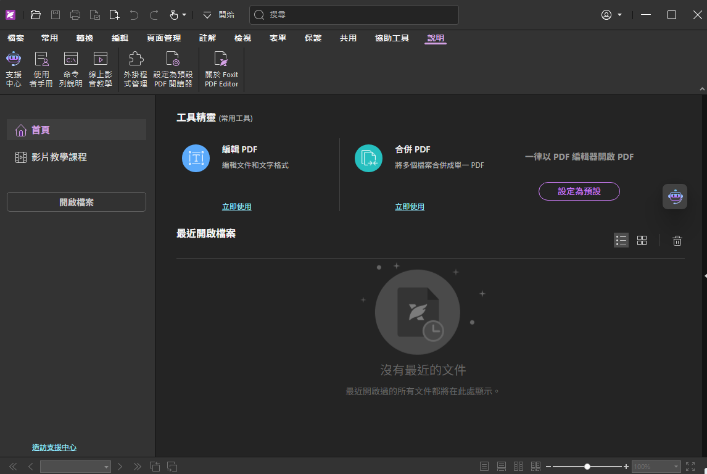Image resolution: width=707 pixels, height=474 pixels.
Task: Click the 設定為預設 button
Action: click(579, 191)
